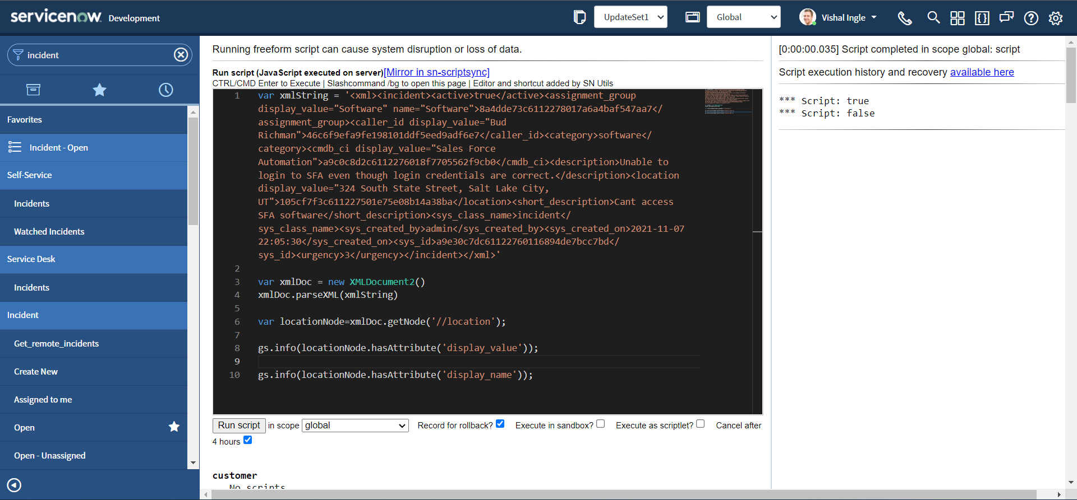Viewport: 1077px width, 500px height.
Task: Open global search magnifier icon
Action: click(933, 17)
